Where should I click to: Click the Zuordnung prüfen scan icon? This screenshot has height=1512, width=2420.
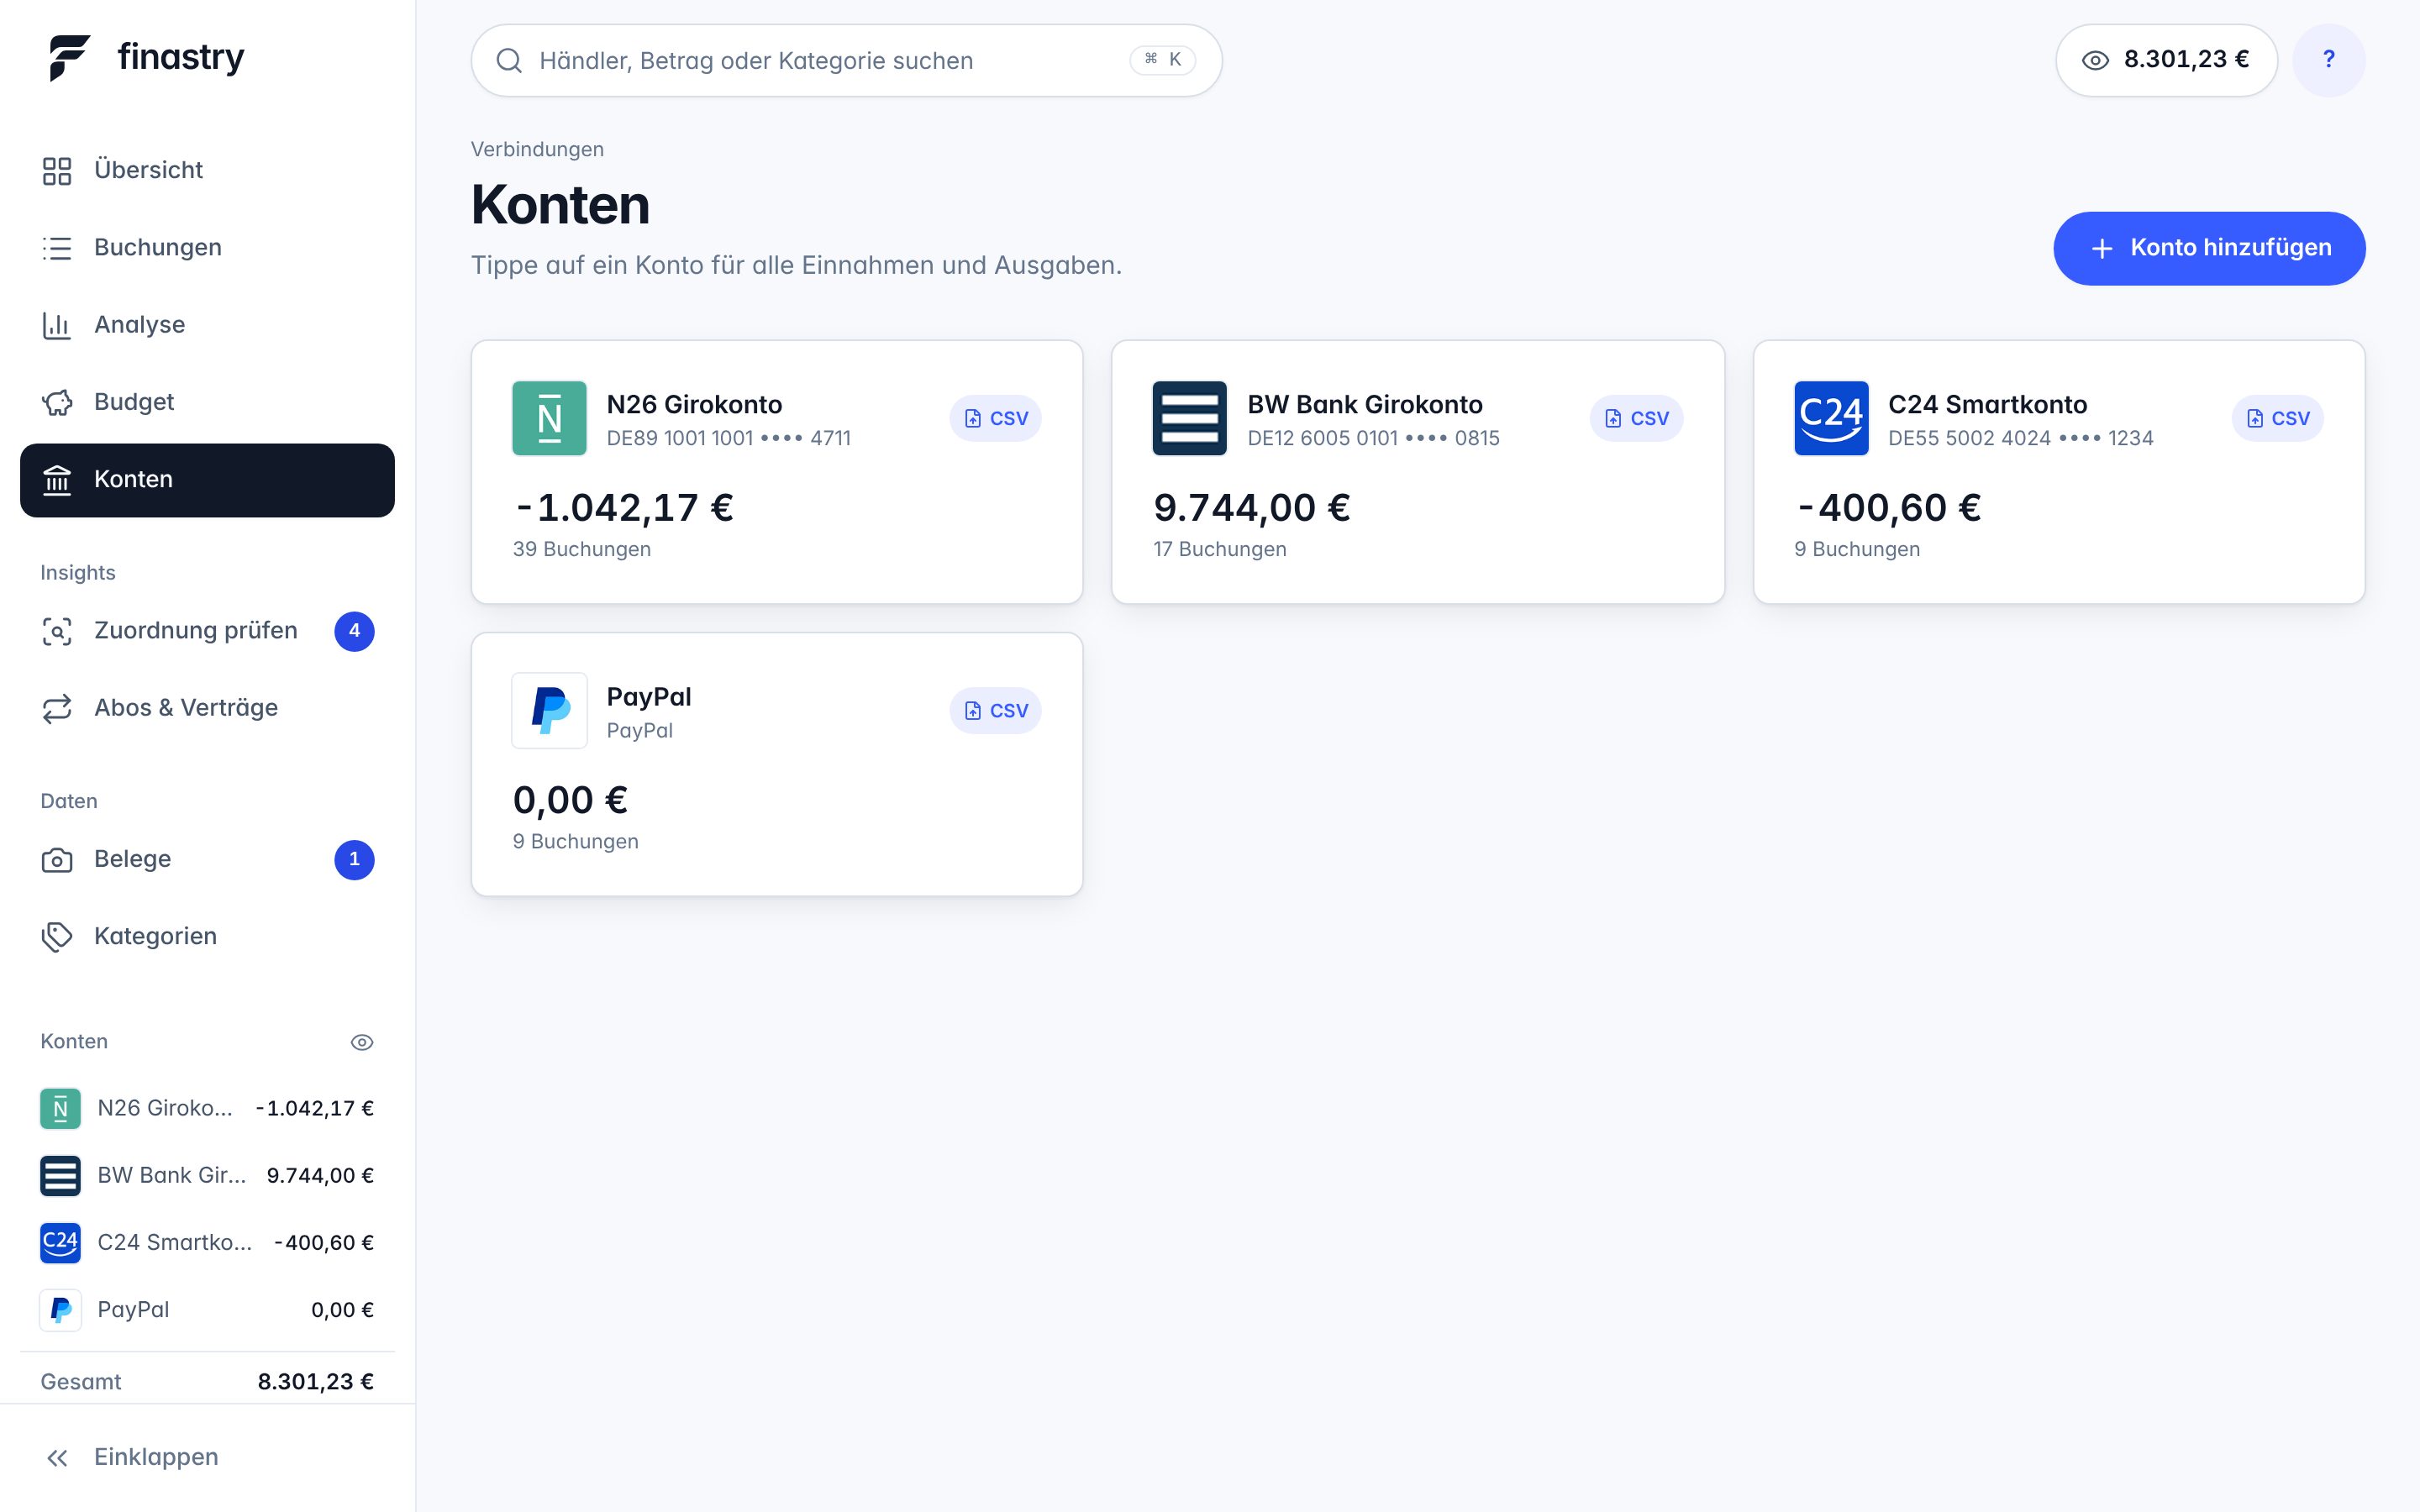[x=57, y=631]
